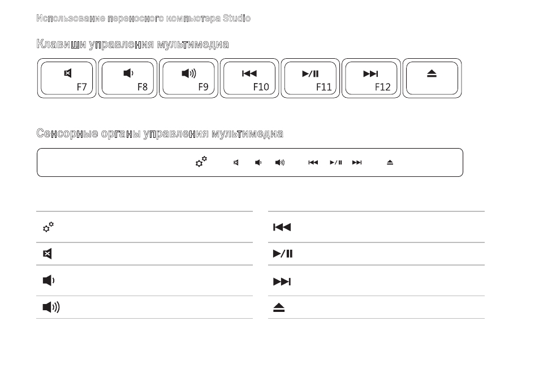Tap next track icon in touch strip
Screen dimensions: 539x382
[357, 163]
